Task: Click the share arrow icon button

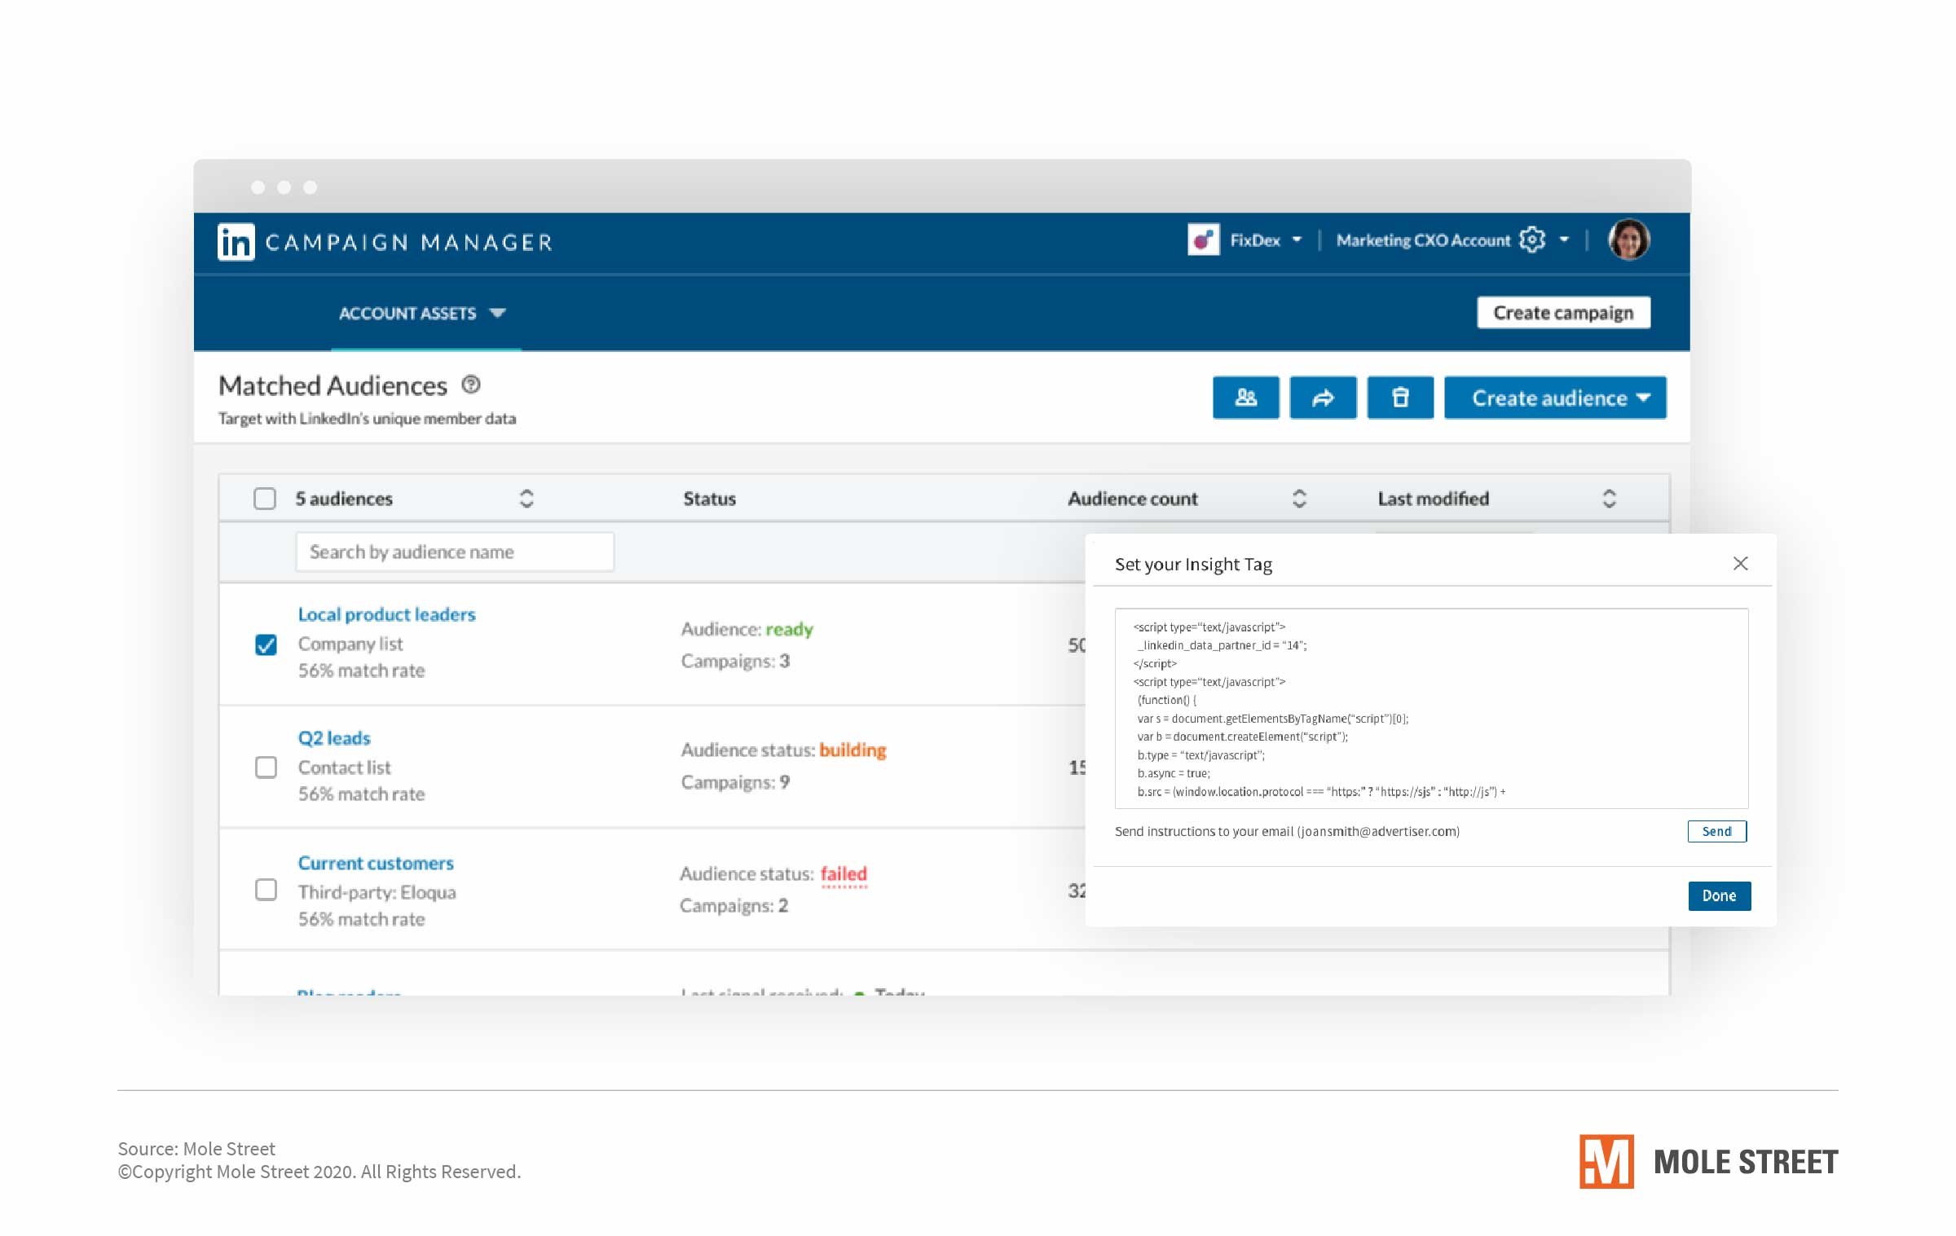Action: click(x=1323, y=398)
